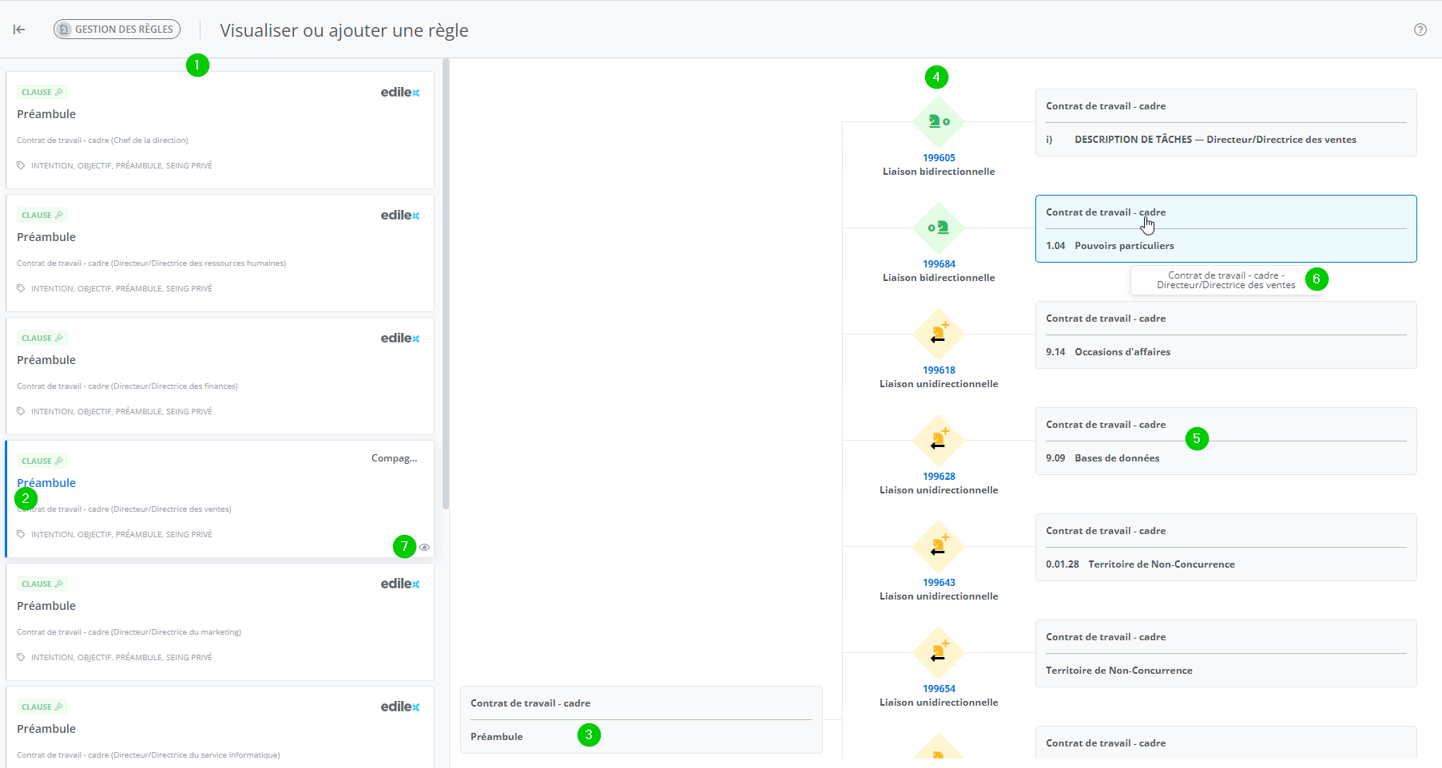Select the unidirectional link icon above 199618
Screen dimensions: 1442x768
(938, 335)
